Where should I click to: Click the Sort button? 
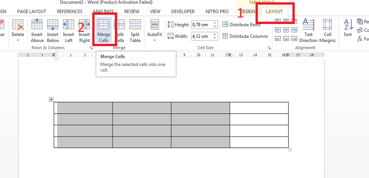click(348, 28)
